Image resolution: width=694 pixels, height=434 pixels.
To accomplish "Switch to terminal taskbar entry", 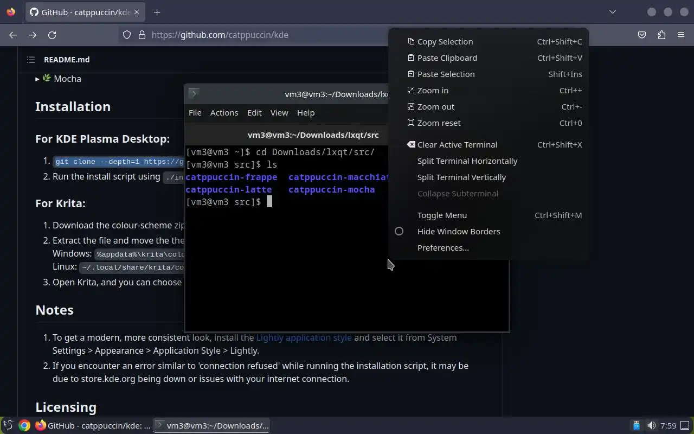I will pos(211,425).
